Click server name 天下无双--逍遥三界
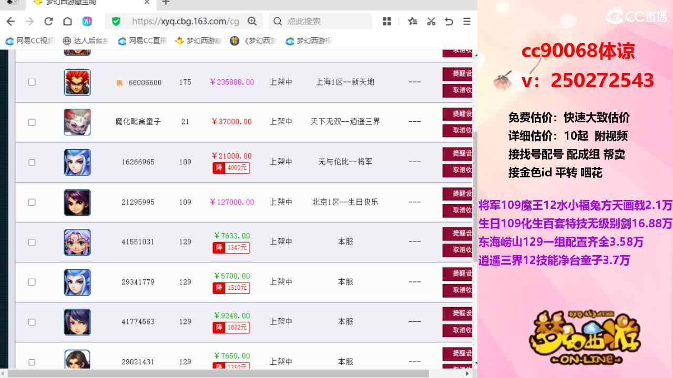The height and width of the screenshot is (378, 673). [345, 122]
